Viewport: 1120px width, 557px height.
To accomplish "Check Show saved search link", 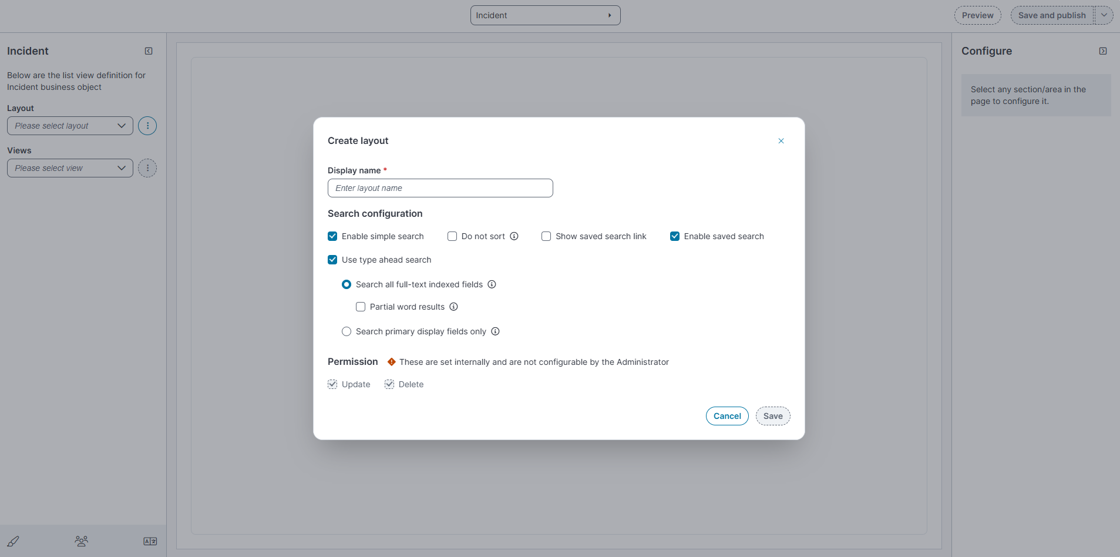I will (x=546, y=236).
